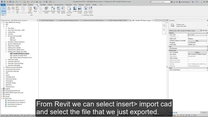Image resolution: width=208 pixels, height=117 pixels.
Task: Click the View Name value field
Action: (197, 54)
